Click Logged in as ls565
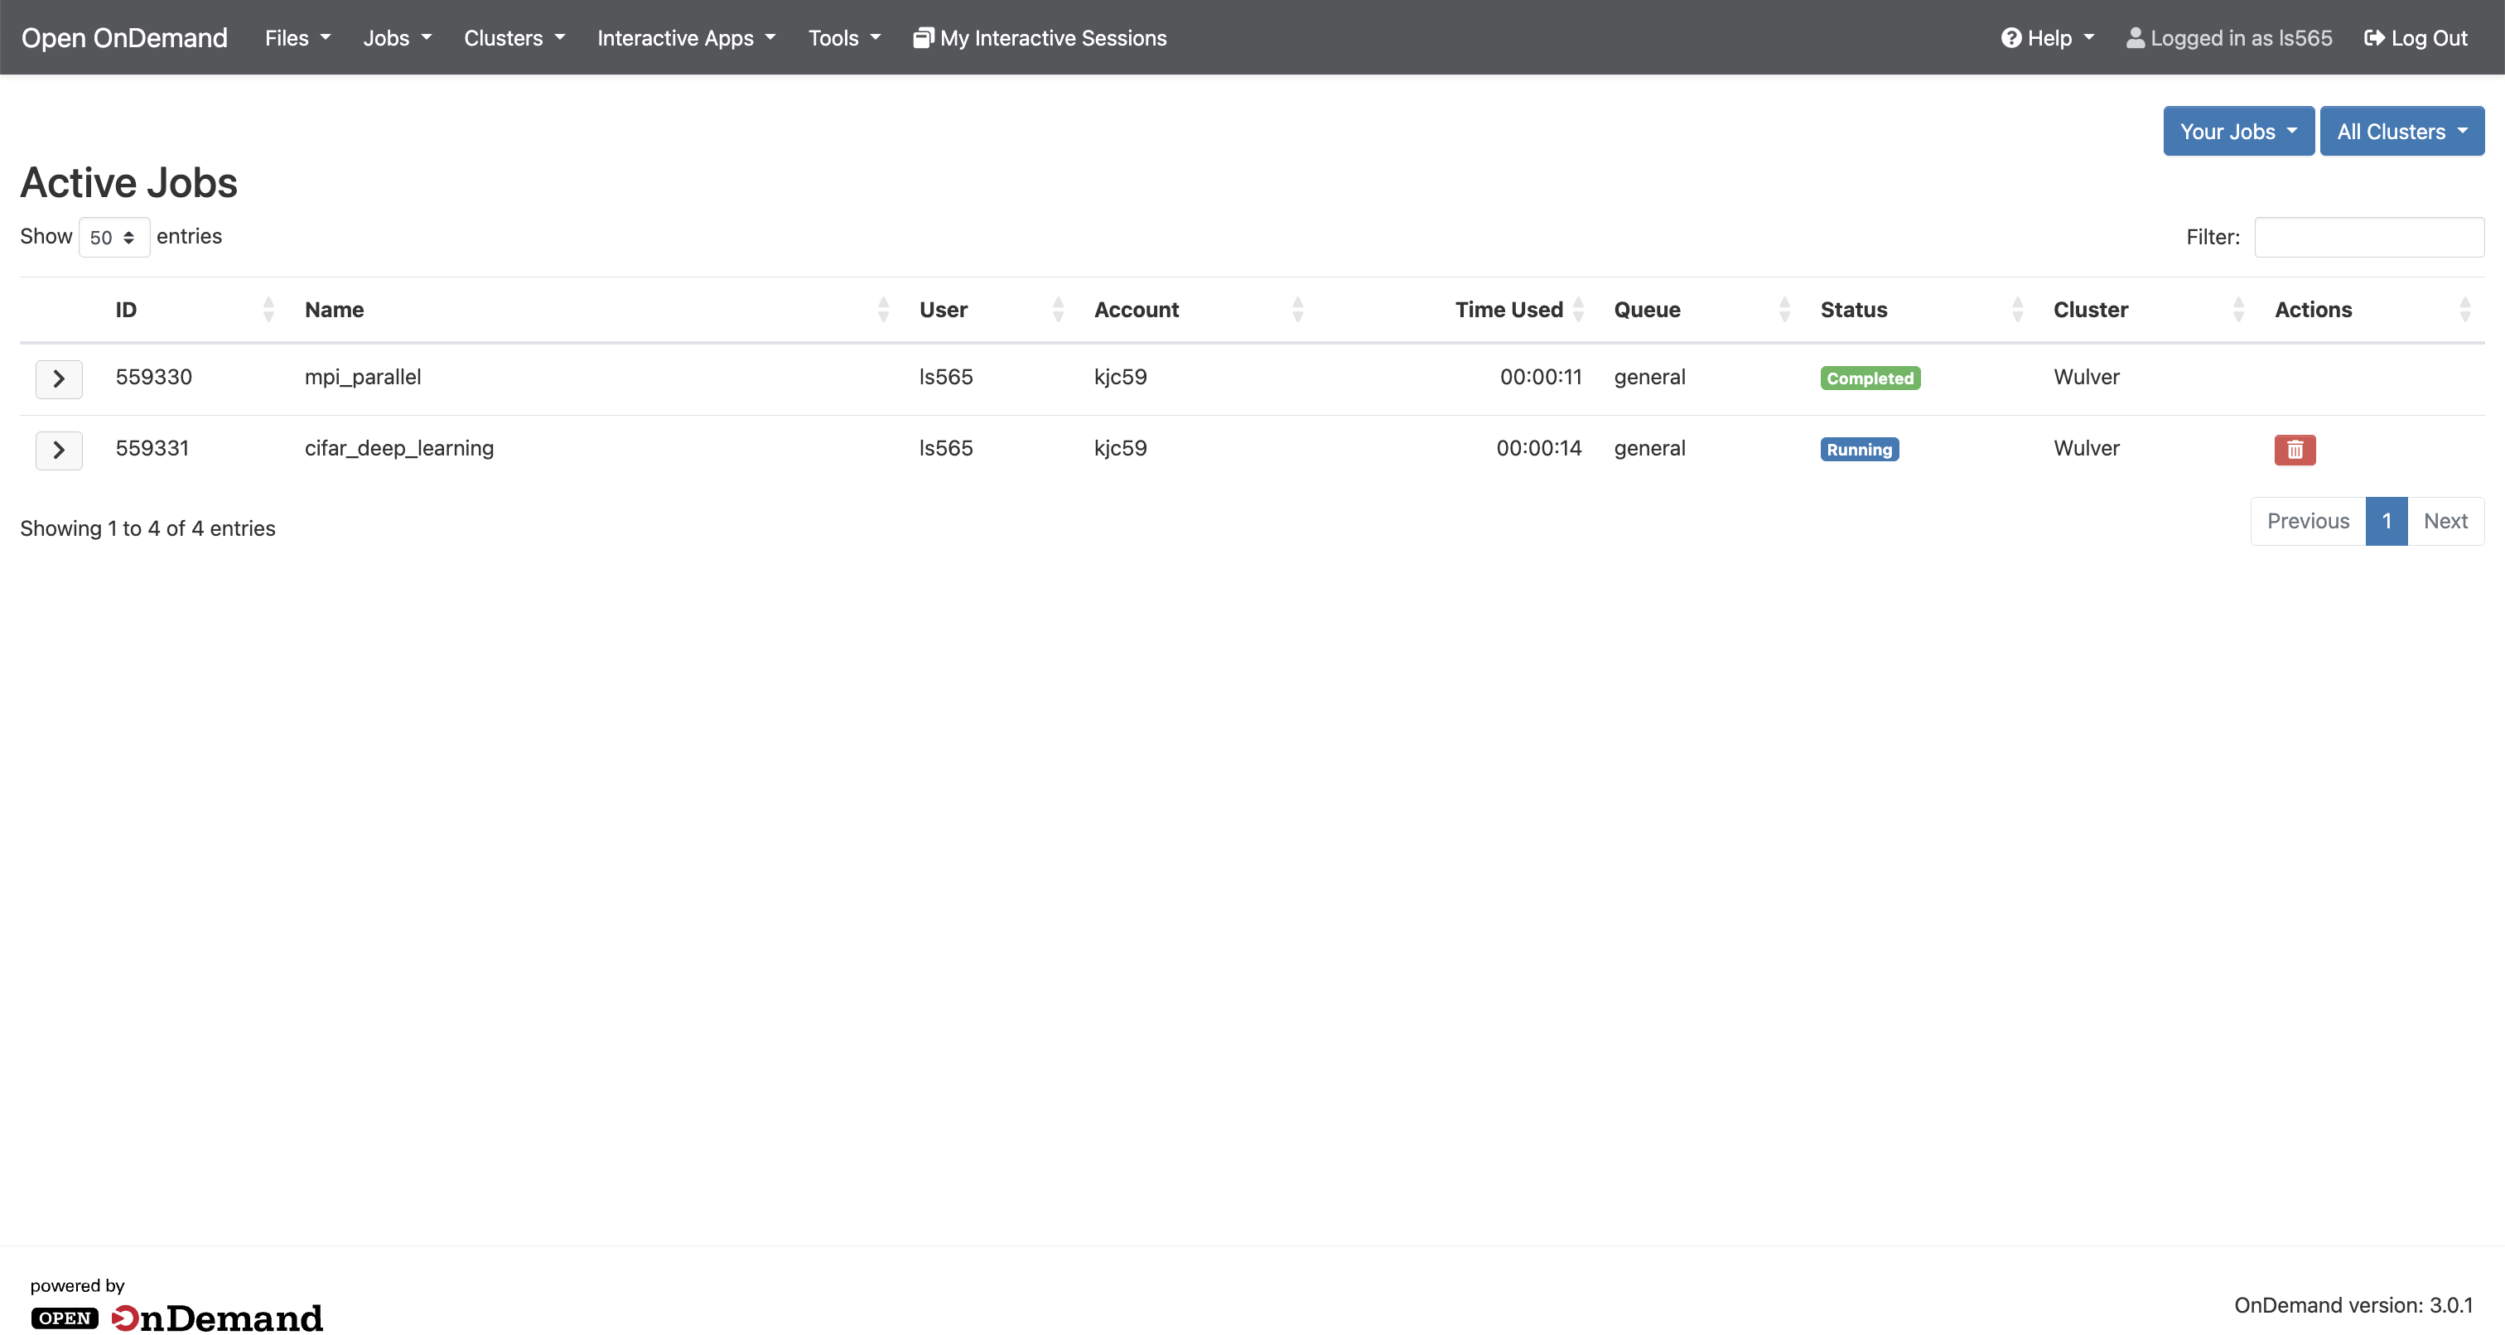The height and width of the screenshot is (1335, 2505). pyautogui.click(x=2229, y=38)
